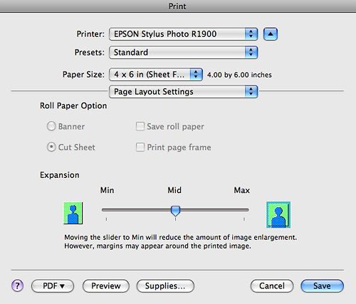Click the maximum expansion preview image
This screenshot has width=356, height=304.
point(278,214)
